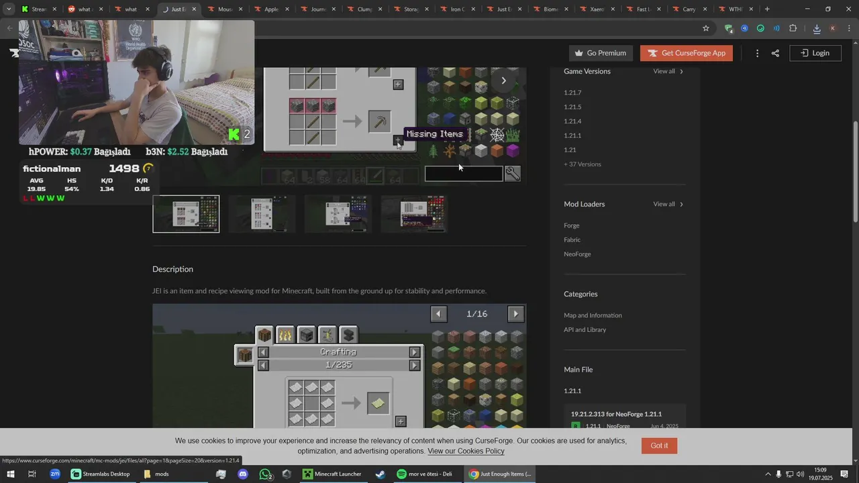Expand Mod Loaders with View all
The image size is (859, 483).
point(668,204)
